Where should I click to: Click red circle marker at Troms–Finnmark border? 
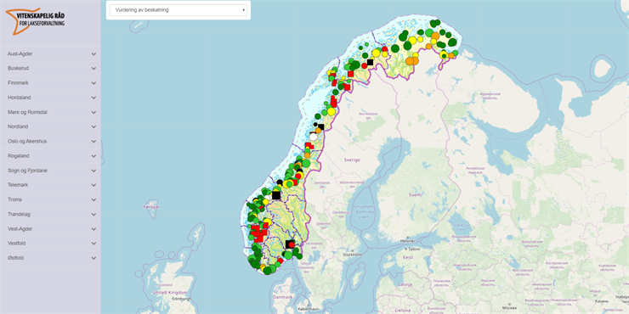[384, 49]
